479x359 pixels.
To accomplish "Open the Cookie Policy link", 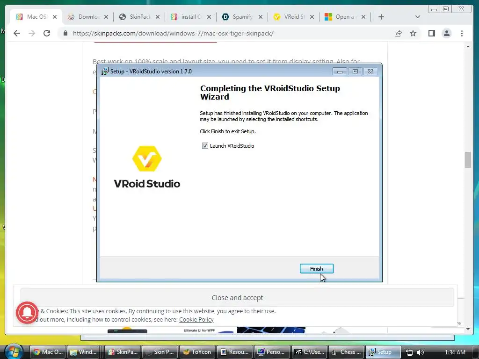I will click(x=196, y=319).
